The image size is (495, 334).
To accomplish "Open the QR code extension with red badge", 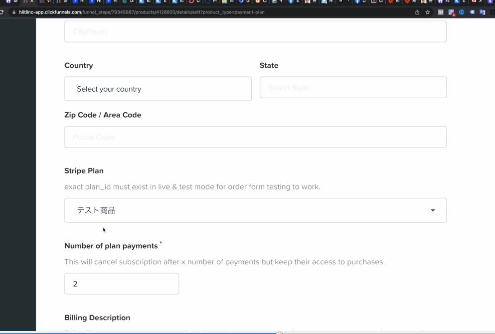I will click(452, 12).
